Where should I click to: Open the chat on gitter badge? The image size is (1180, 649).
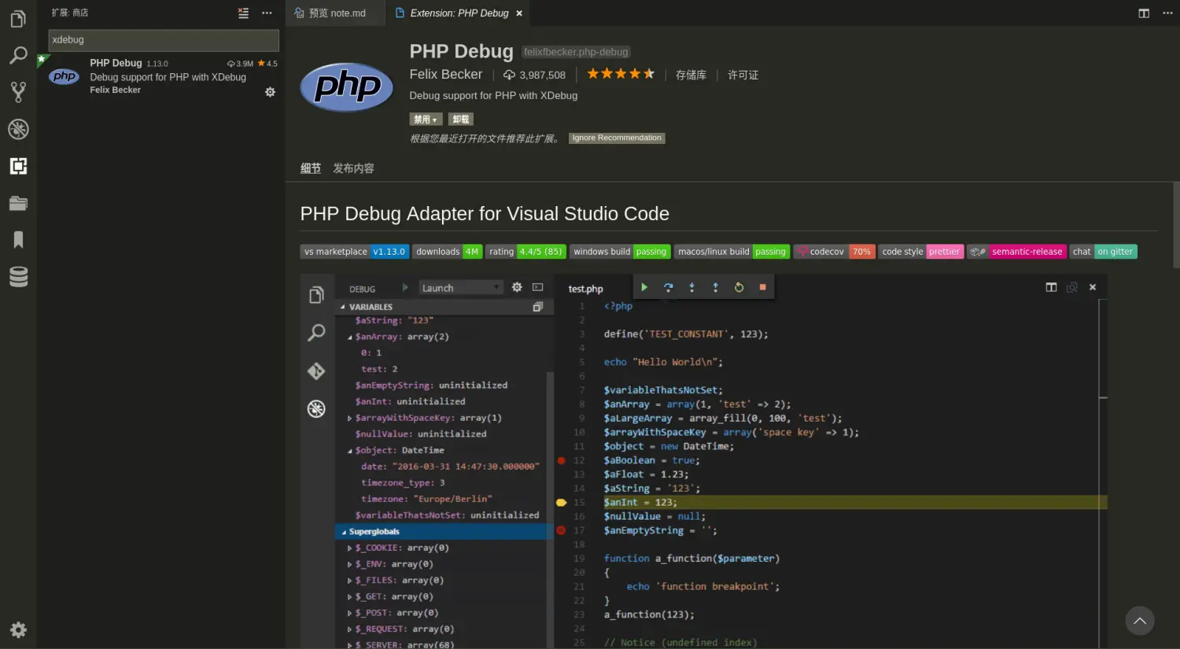click(x=1103, y=252)
